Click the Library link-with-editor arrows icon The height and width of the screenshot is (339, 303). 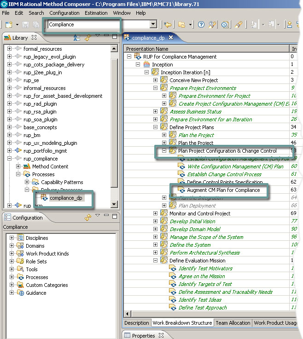point(87,37)
